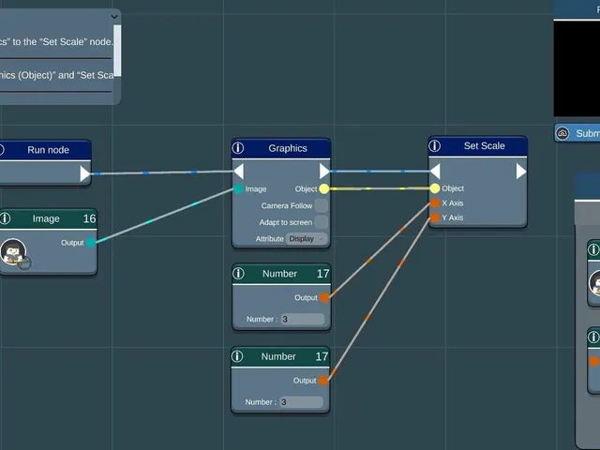Click the Image node Output port
The width and height of the screenshot is (600, 450).
coord(91,243)
